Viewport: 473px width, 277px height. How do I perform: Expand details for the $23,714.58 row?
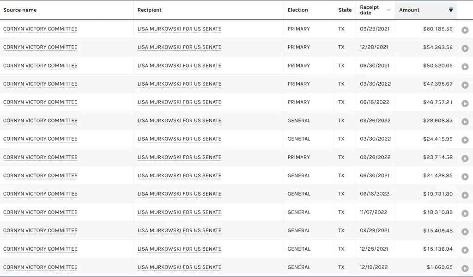click(465, 158)
